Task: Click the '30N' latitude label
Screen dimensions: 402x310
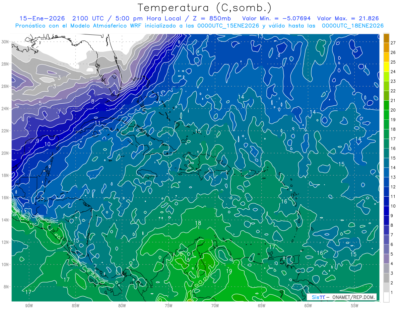Action: click(6, 42)
